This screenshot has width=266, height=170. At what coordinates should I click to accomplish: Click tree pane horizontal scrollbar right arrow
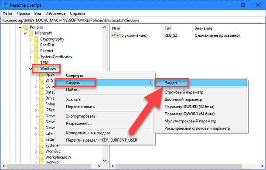click(99, 166)
